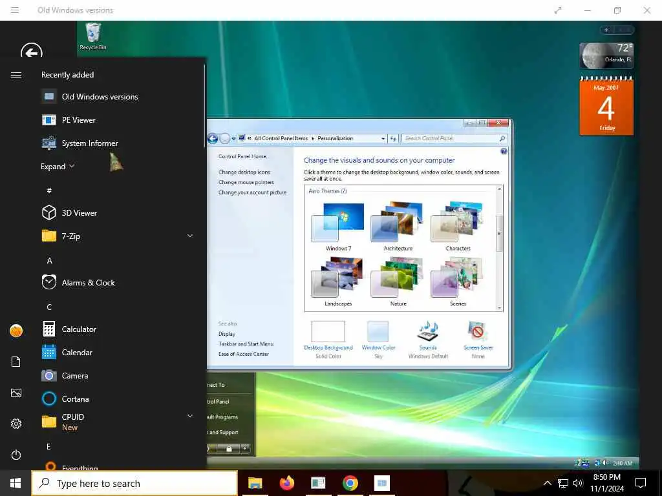The width and height of the screenshot is (662, 496).
Task: Open Screen Saver settings
Action: [478, 340]
